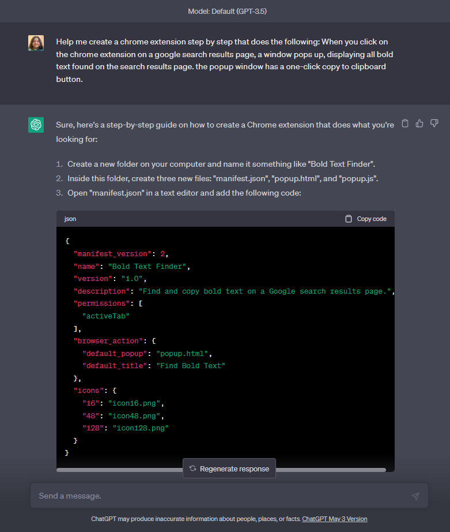Click the "browser_action" key in code
Screen dimensions: 450x532
click(107, 341)
